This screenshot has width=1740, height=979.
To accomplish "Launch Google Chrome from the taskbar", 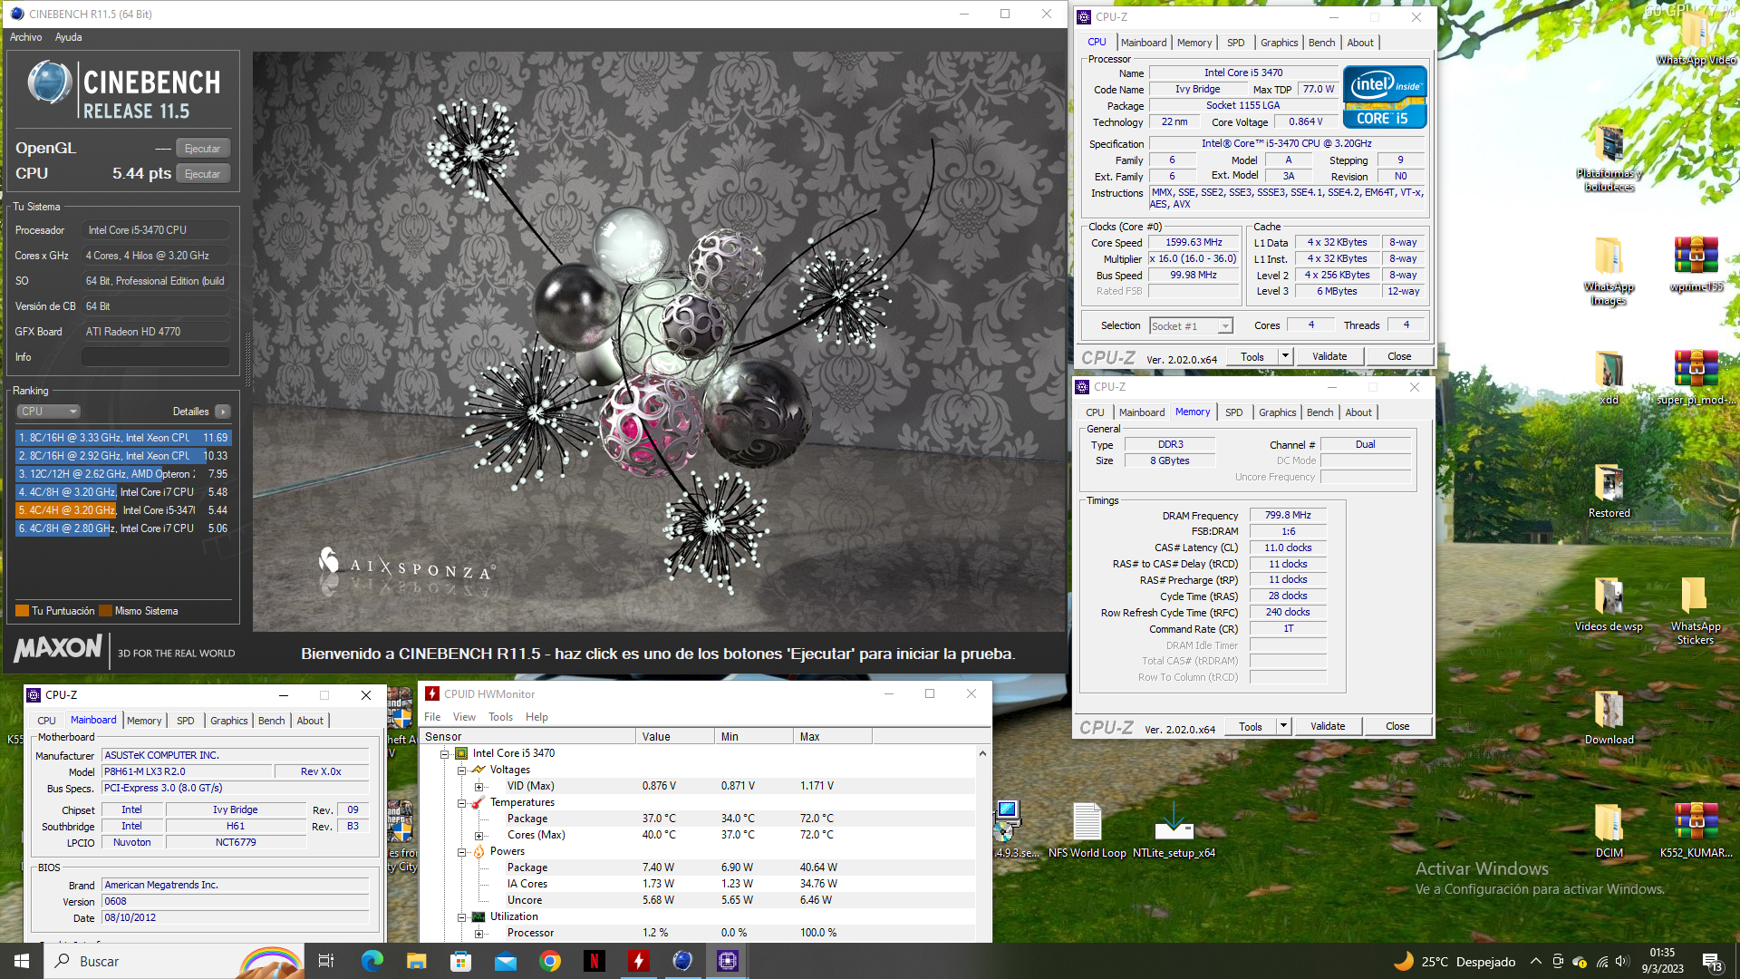I will tap(549, 961).
